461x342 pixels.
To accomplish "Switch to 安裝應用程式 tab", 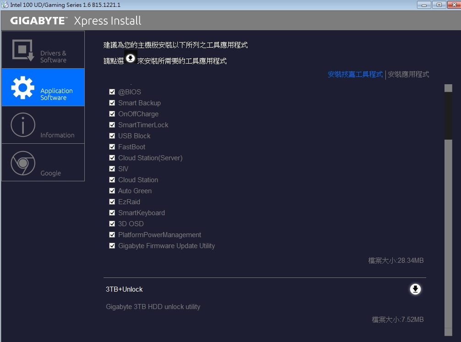I will tap(408, 74).
